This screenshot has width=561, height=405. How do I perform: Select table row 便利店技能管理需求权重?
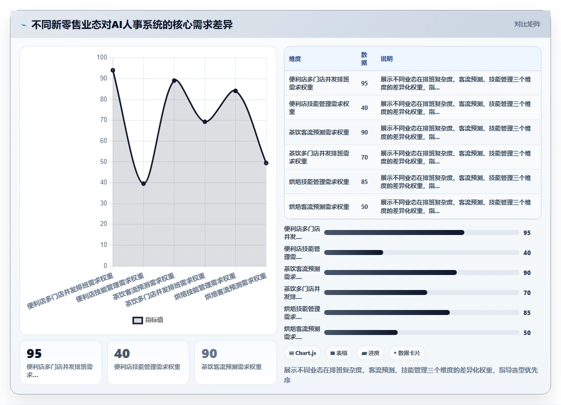pyautogui.click(x=413, y=108)
